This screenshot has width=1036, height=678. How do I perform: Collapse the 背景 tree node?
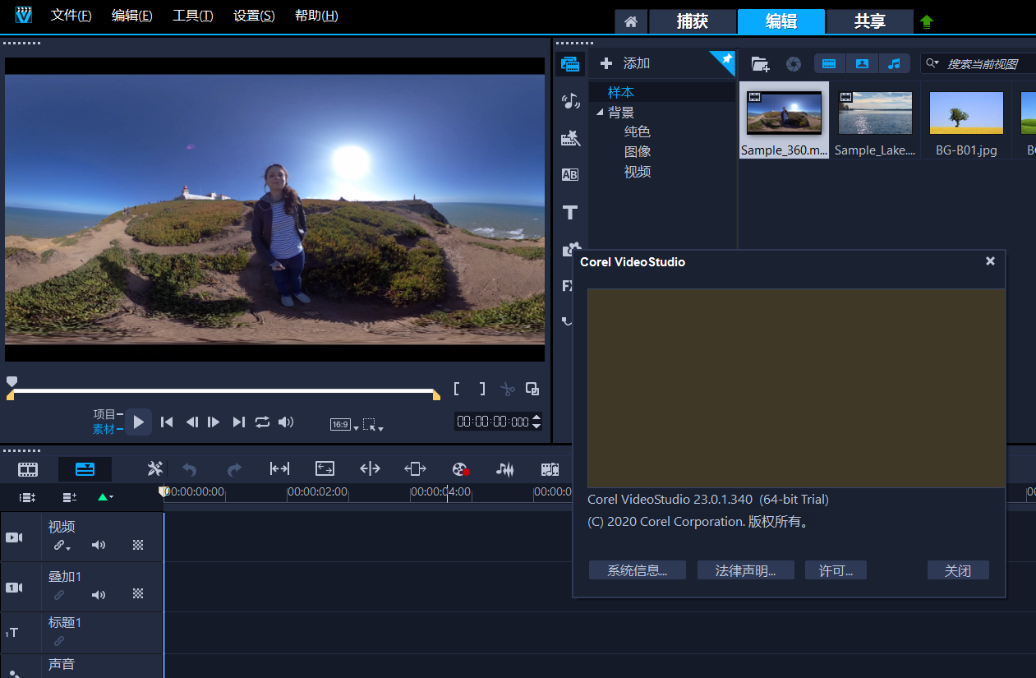(599, 113)
